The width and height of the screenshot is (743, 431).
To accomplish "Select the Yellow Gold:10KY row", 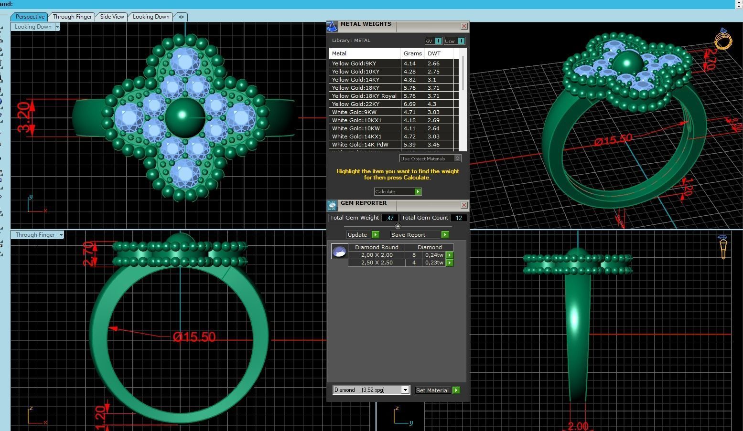I will tap(394, 72).
